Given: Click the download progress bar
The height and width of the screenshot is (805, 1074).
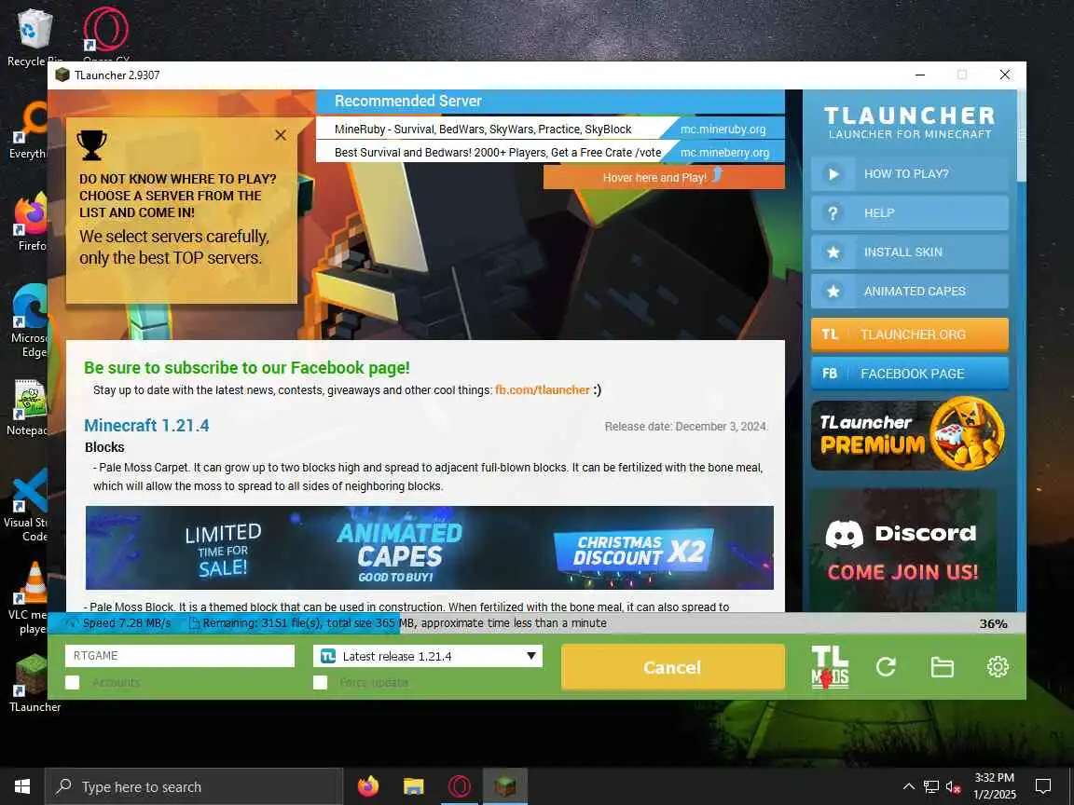Looking at the screenshot, I should point(536,623).
